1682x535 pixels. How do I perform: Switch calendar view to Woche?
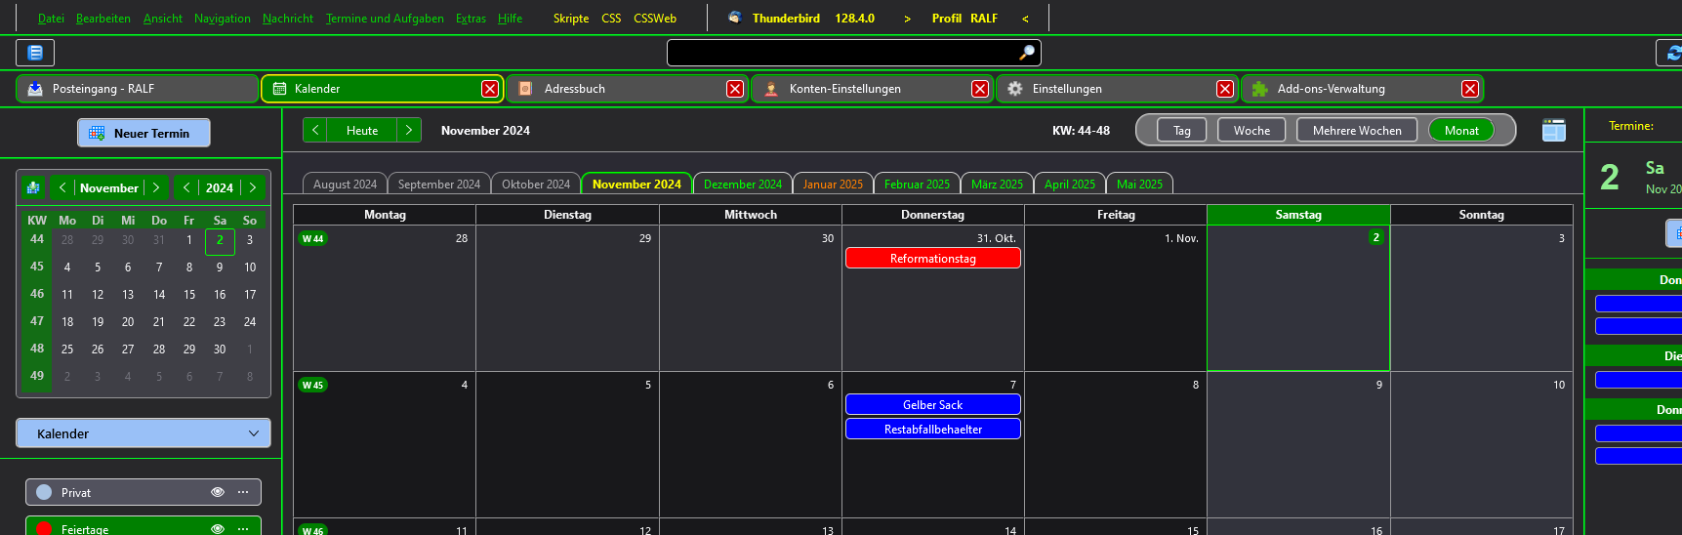(x=1251, y=130)
